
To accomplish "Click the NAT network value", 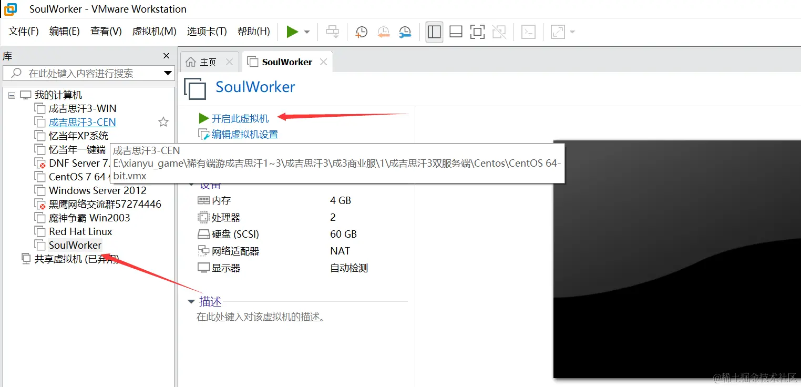I will [340, 251].
